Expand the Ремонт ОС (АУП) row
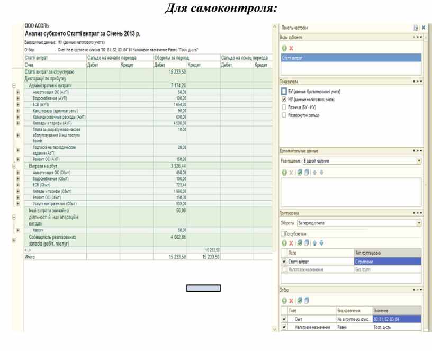Screen dimensions: 432x351 point(18,159)
